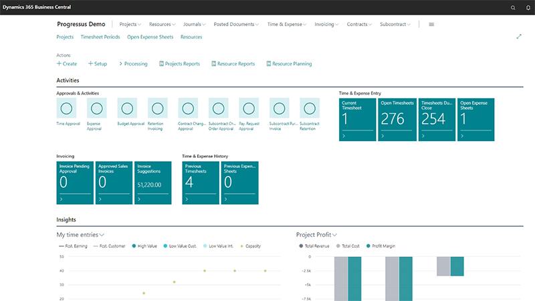Open the Timesheets Due Close tile

point(437,120)
